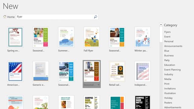
Task: Pick the Print category
Action: point(167,84)
